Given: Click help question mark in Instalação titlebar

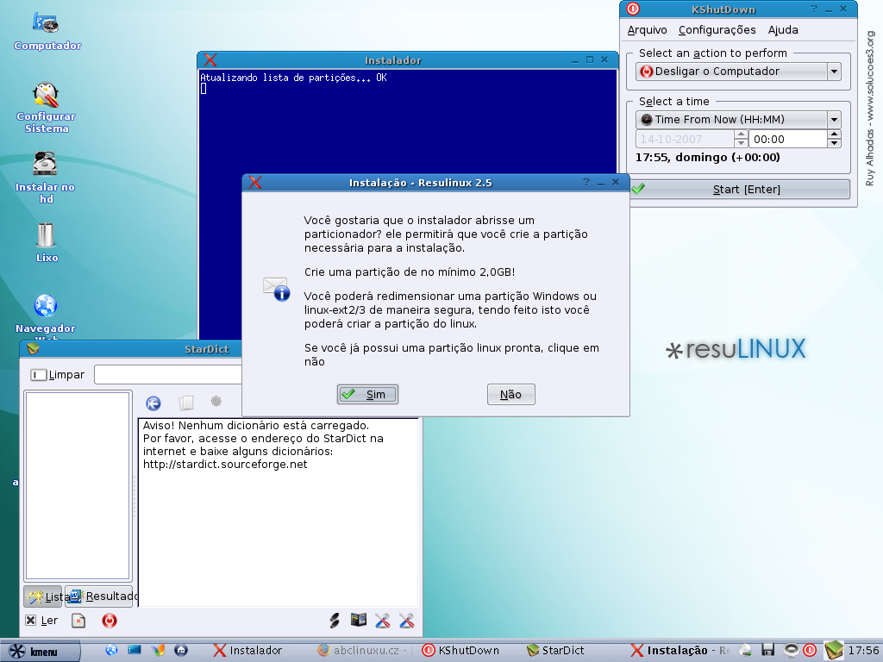Looking at the screenshot, I should click(x=586, y=182).
